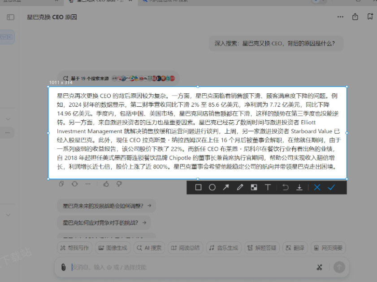377x282 pixels.
Task: Expand the upper sidebar chevron
Action: 8,119
